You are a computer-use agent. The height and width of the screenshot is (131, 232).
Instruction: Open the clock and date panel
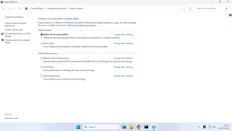[223, 127]
